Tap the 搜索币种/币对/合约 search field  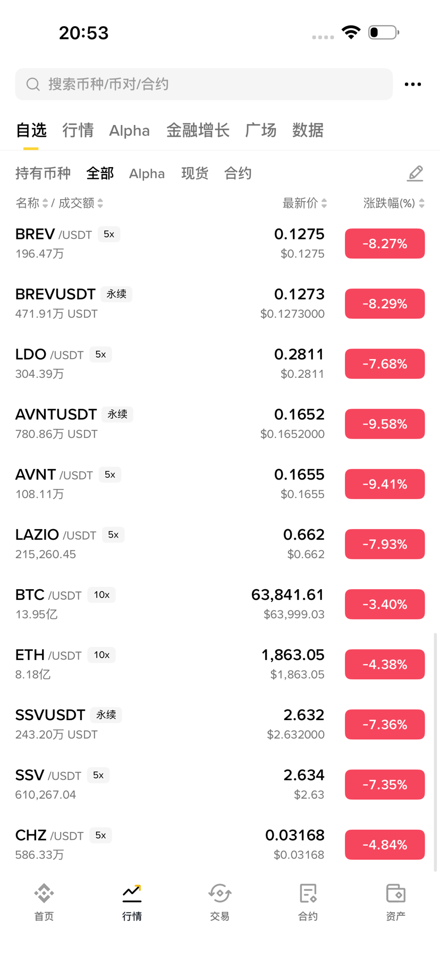[x=213, y=84]
